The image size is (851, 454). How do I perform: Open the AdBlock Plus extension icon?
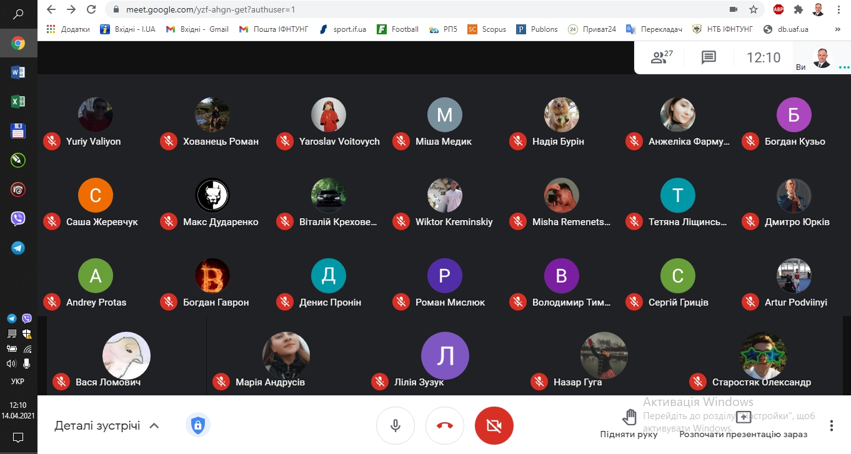[779, 9]
